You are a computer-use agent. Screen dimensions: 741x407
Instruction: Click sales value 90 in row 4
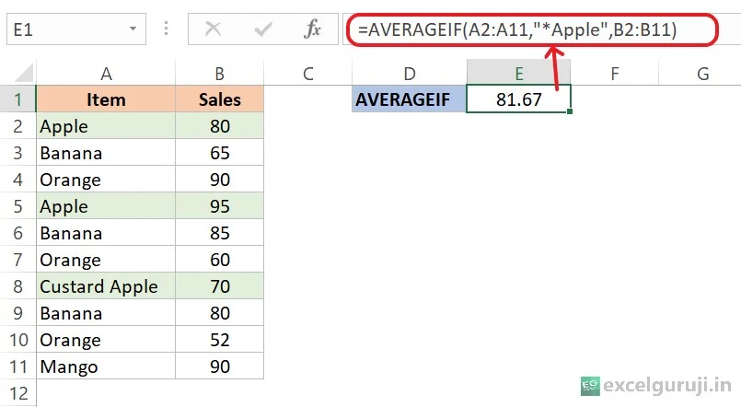click(x=219, y=180)
